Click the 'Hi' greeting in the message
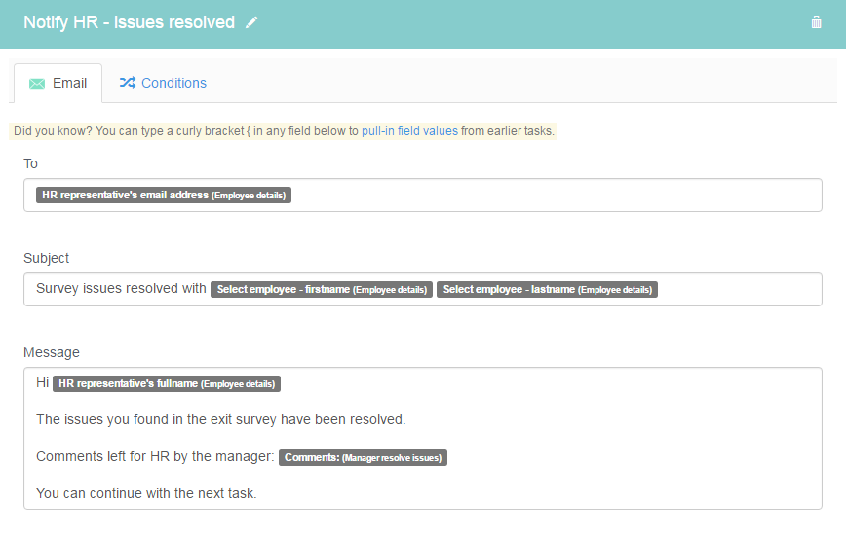Screen dimensions: 846x538 (x=42, y=383)
